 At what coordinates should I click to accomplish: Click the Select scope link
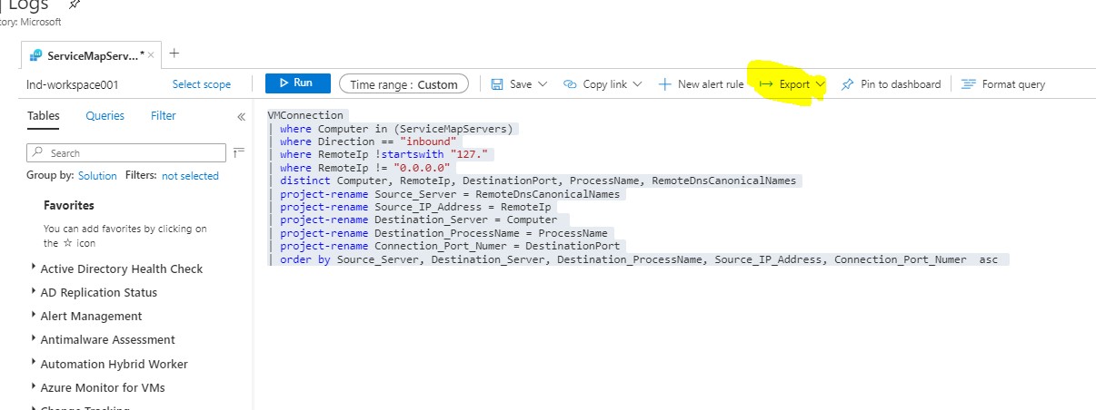tap(202, 84)
